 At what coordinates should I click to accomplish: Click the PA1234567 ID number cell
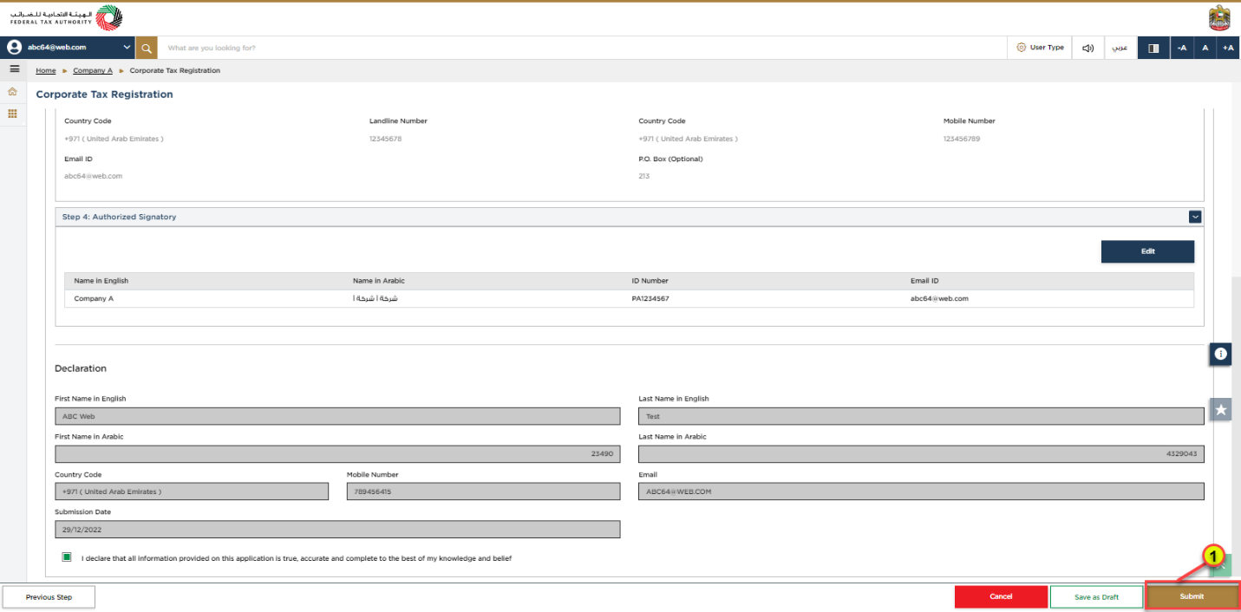pyautogui.click(x=650, y=298)
